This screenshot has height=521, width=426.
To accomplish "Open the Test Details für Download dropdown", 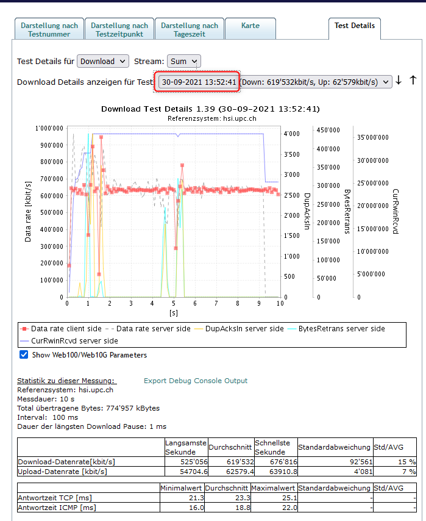I will tap(103, 61).
